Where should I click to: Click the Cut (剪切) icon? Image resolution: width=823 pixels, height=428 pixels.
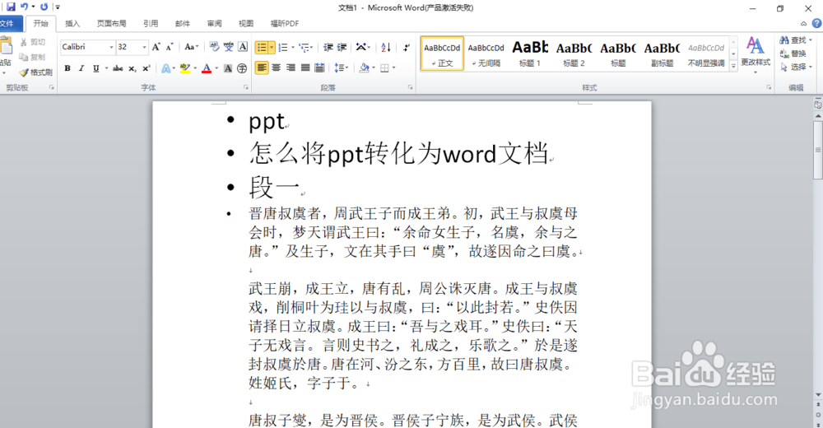pos(33,42)
